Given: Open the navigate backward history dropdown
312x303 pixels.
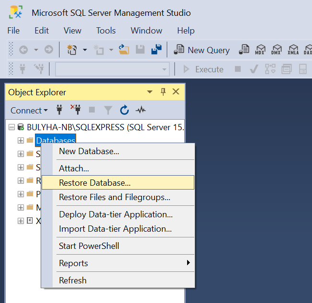Looking at the screenshot, I should coord(36,50).
